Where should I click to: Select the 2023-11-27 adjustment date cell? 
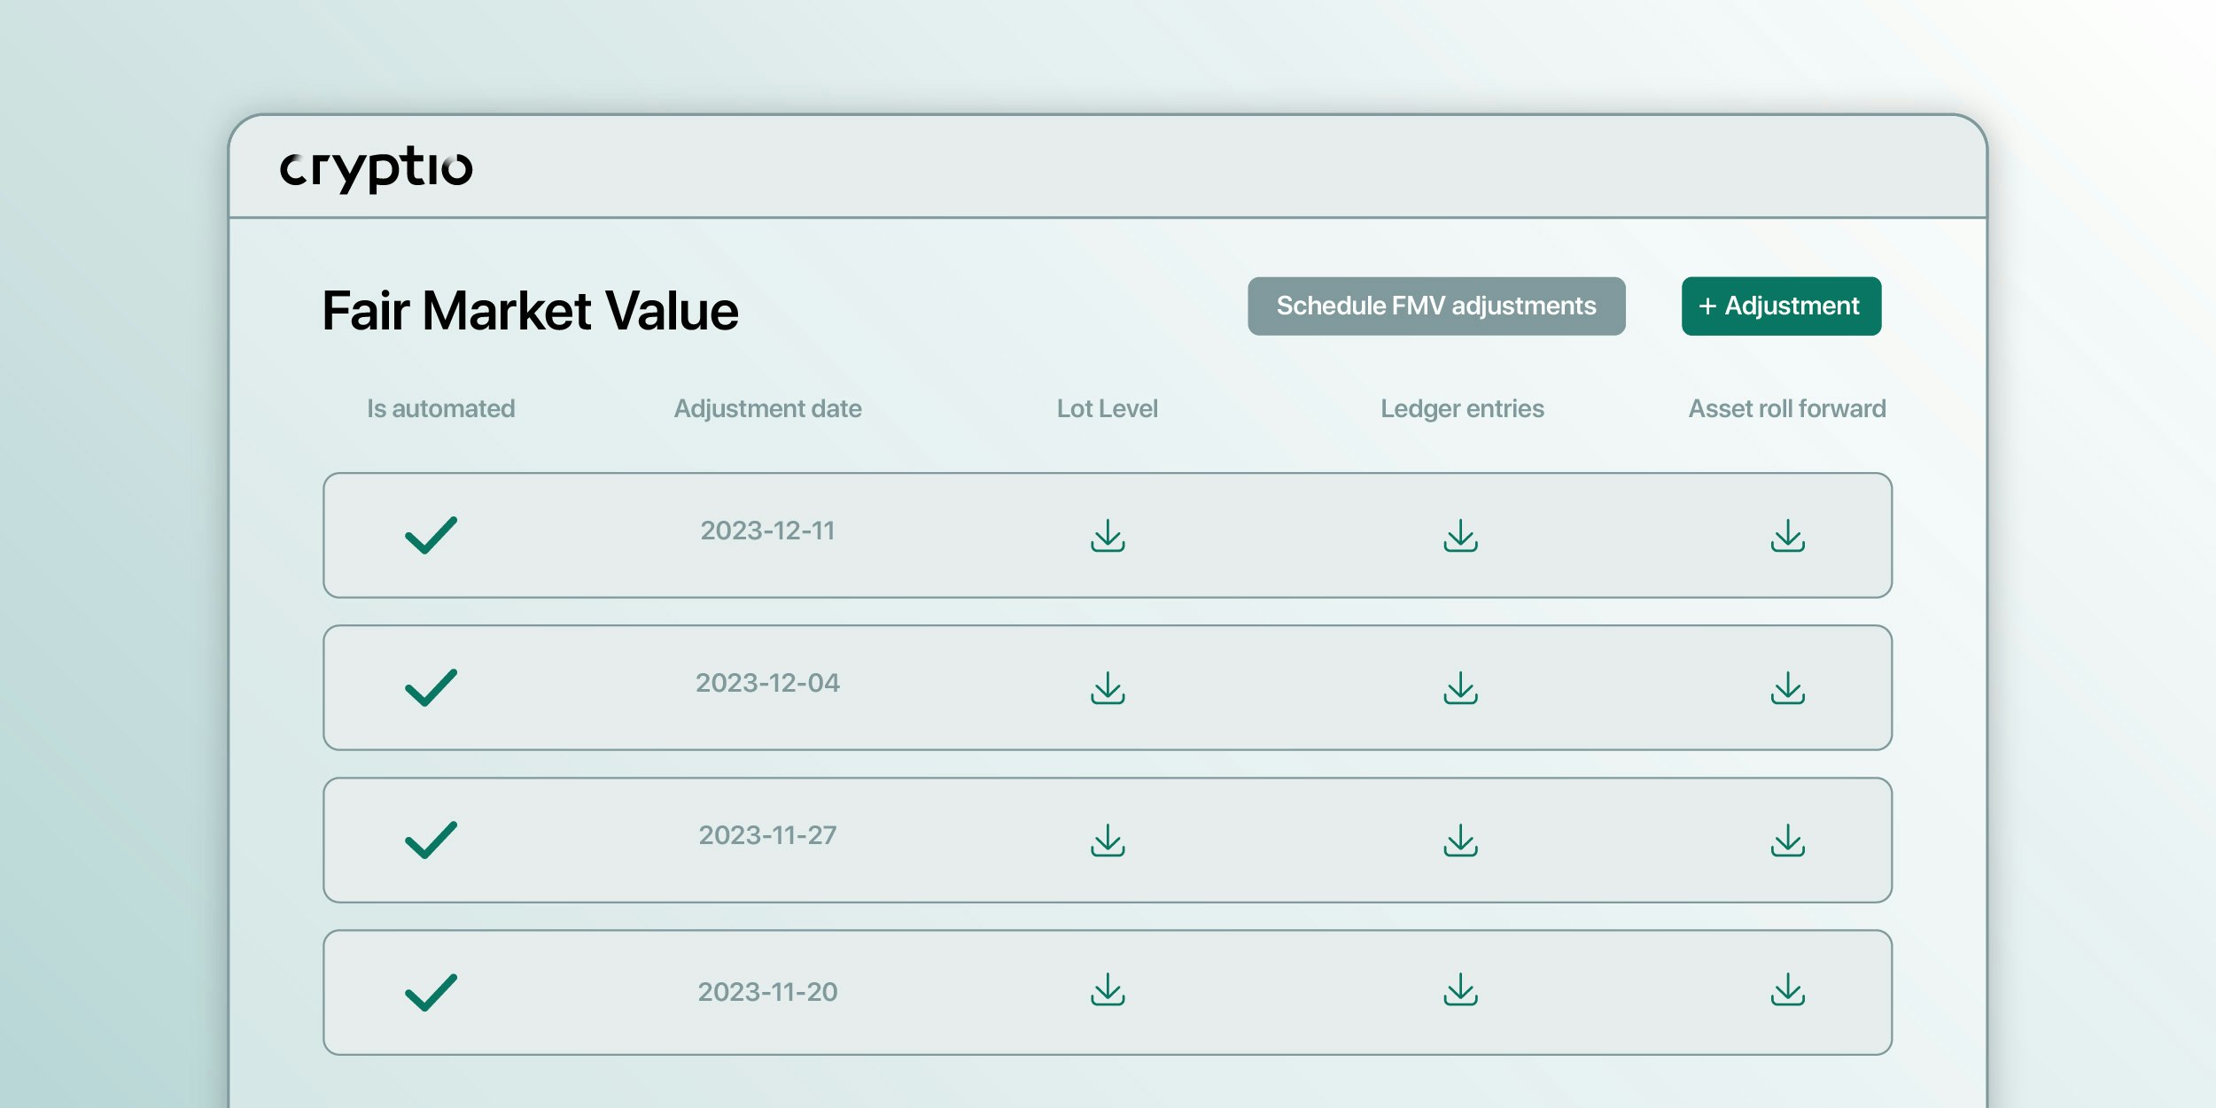(x=767, y=833)
